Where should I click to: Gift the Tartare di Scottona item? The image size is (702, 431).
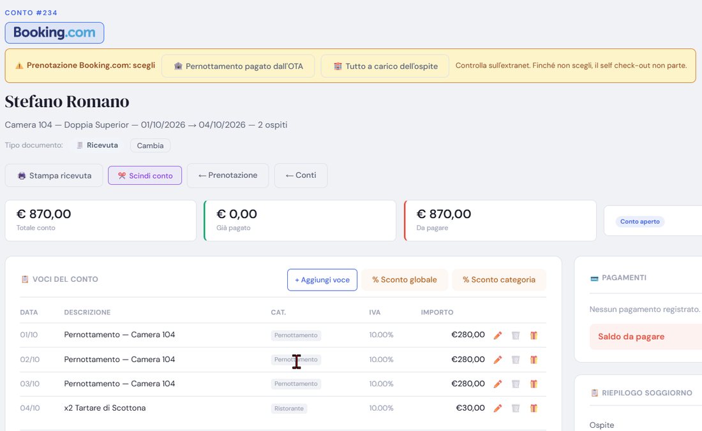click(534, 408)
